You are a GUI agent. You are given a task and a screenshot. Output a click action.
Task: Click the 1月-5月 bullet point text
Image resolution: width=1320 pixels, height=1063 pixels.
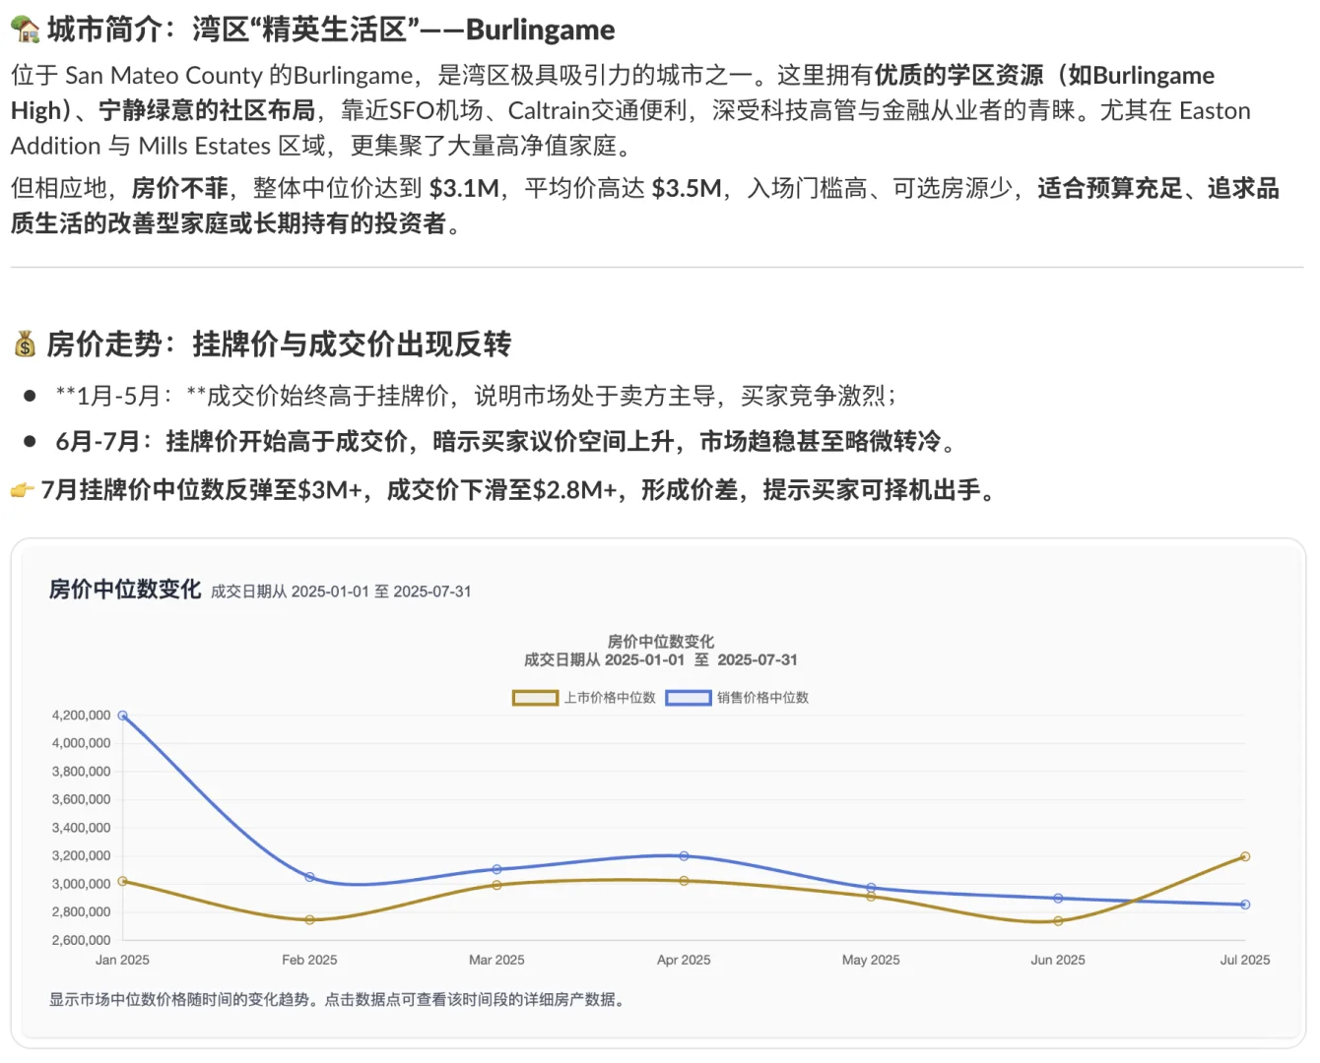[x=477, y=396]
